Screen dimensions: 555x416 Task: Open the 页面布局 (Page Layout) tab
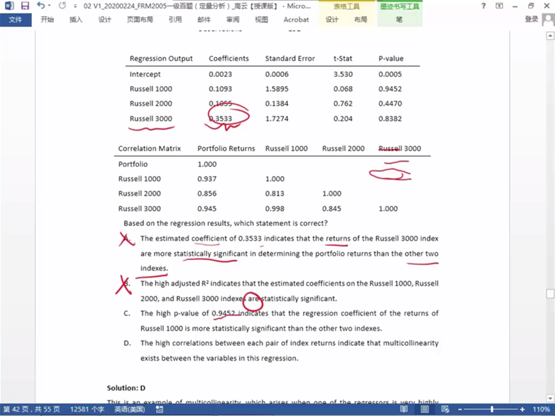(139, 19)
